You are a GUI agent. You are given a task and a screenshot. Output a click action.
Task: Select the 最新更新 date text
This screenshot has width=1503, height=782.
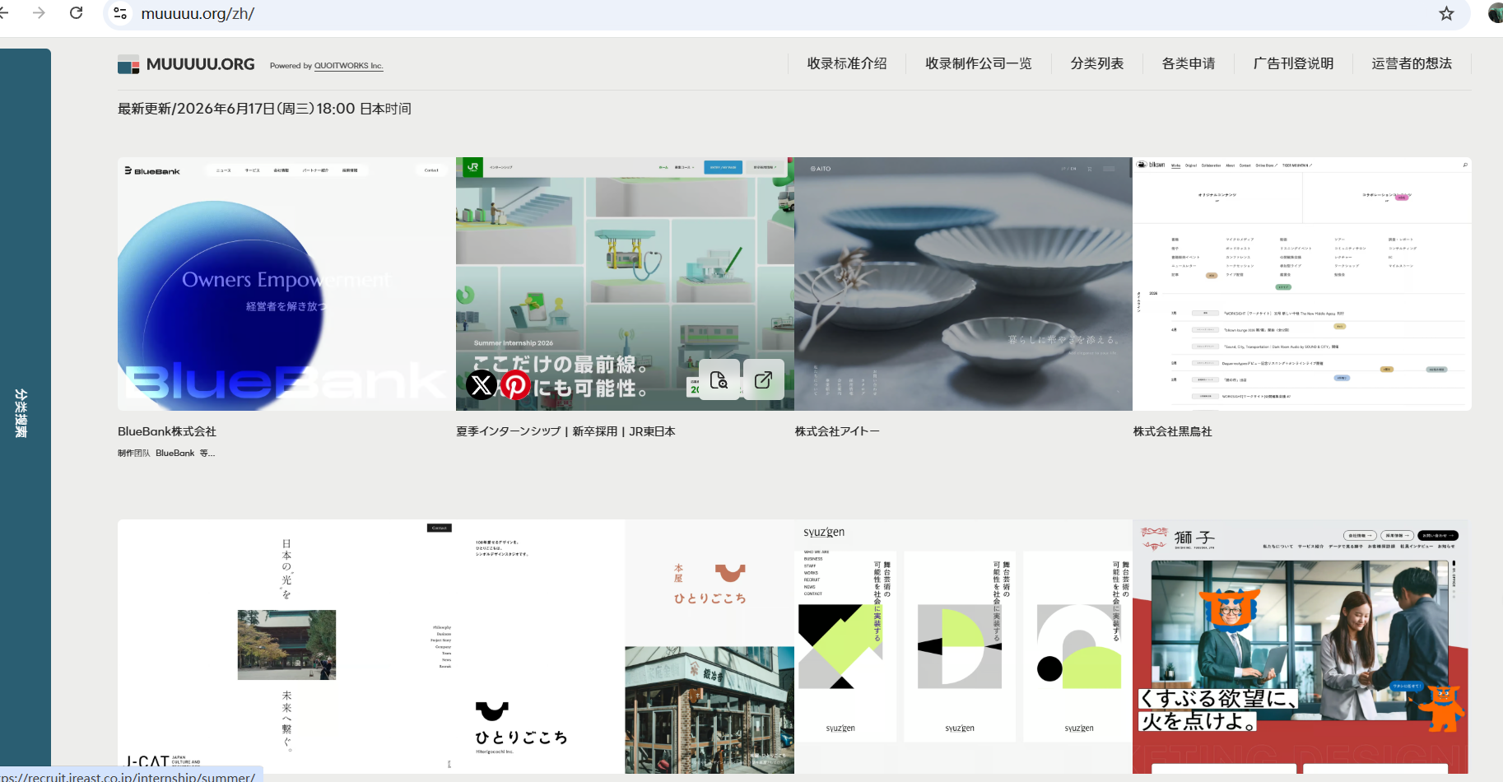coord(264,109)
